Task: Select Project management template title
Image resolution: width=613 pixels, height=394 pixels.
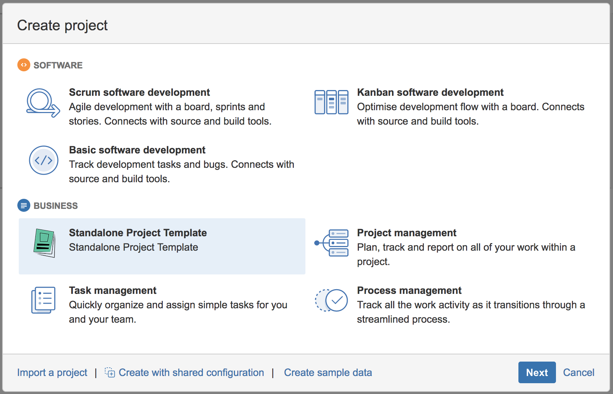Action: point(406,233)
